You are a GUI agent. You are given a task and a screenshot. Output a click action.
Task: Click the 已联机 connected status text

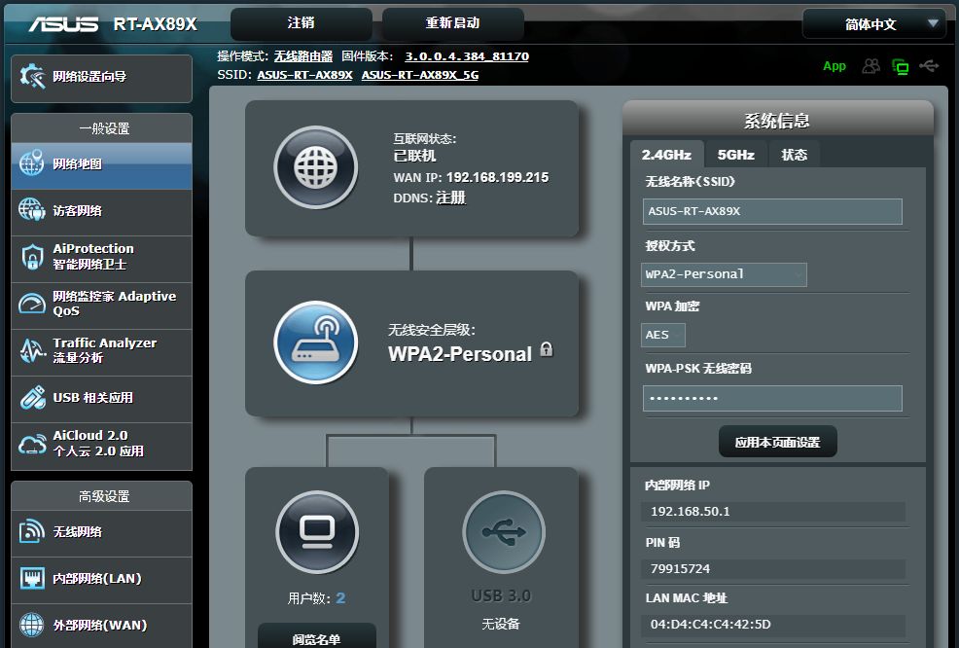[x=414, y=156]
